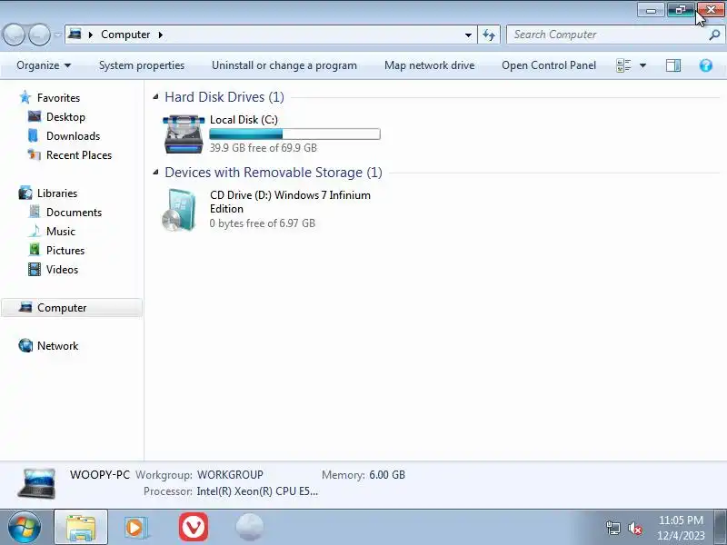The image size is (727, 545).
Task: Click the network tray icon
Action: click(612, 528)
